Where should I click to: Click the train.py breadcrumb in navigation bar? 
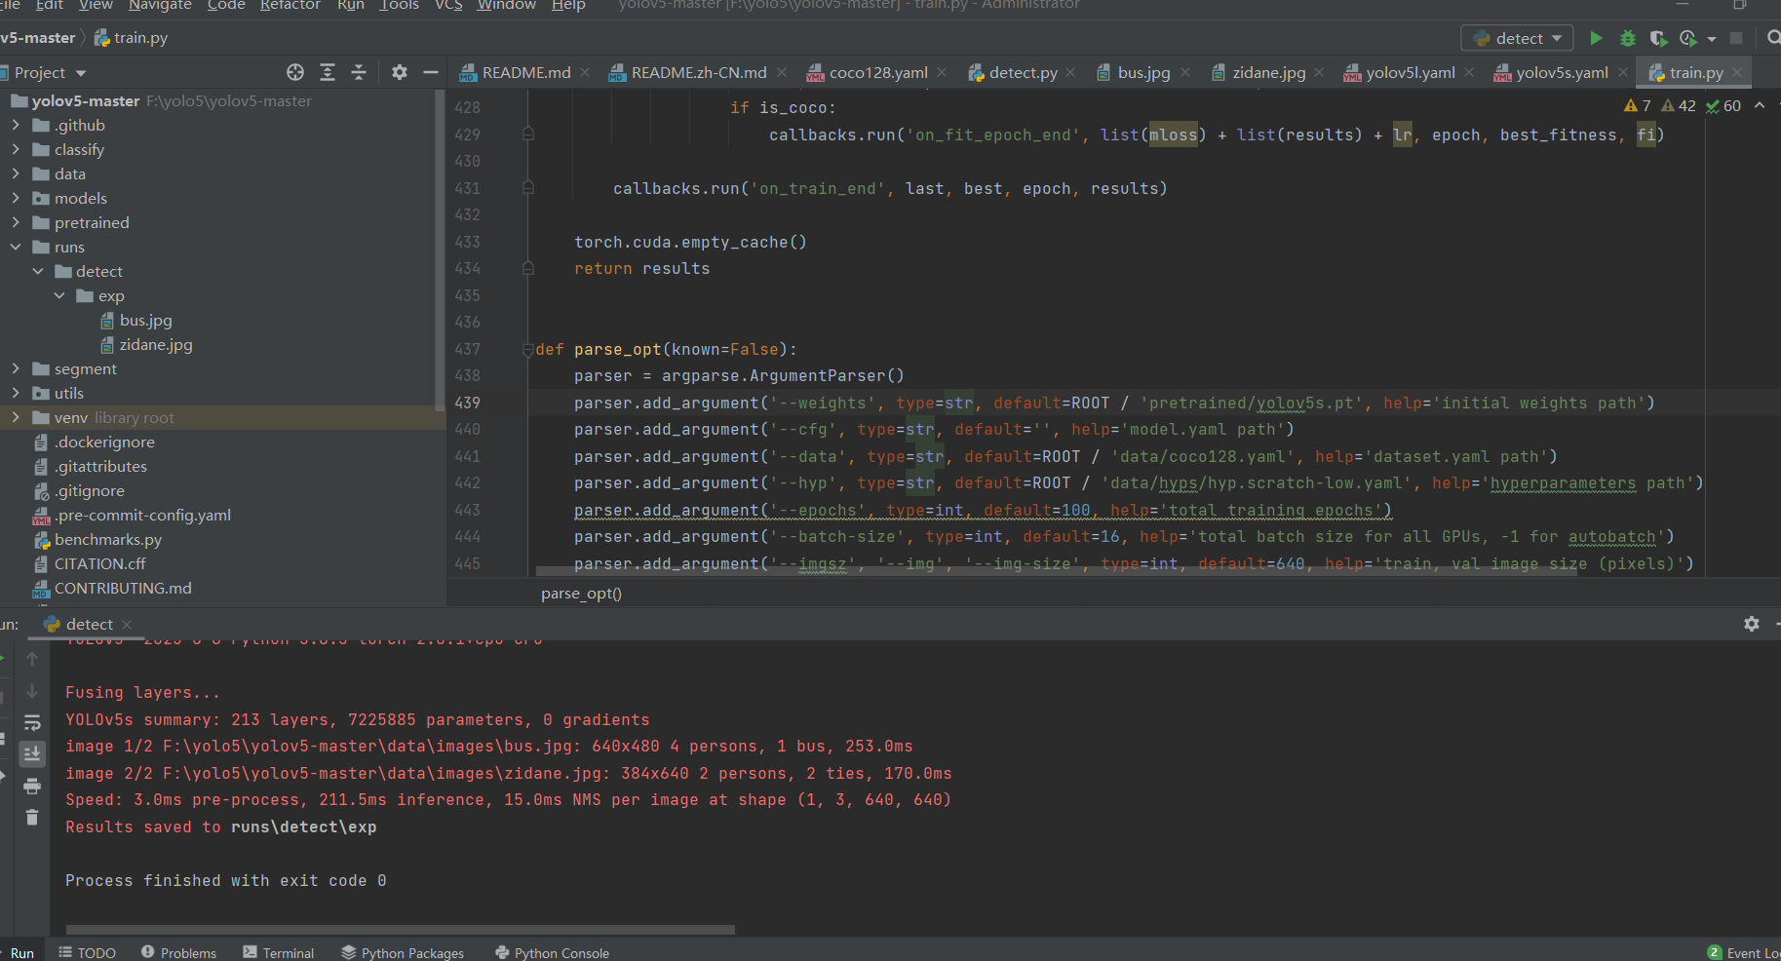[131, 37]
